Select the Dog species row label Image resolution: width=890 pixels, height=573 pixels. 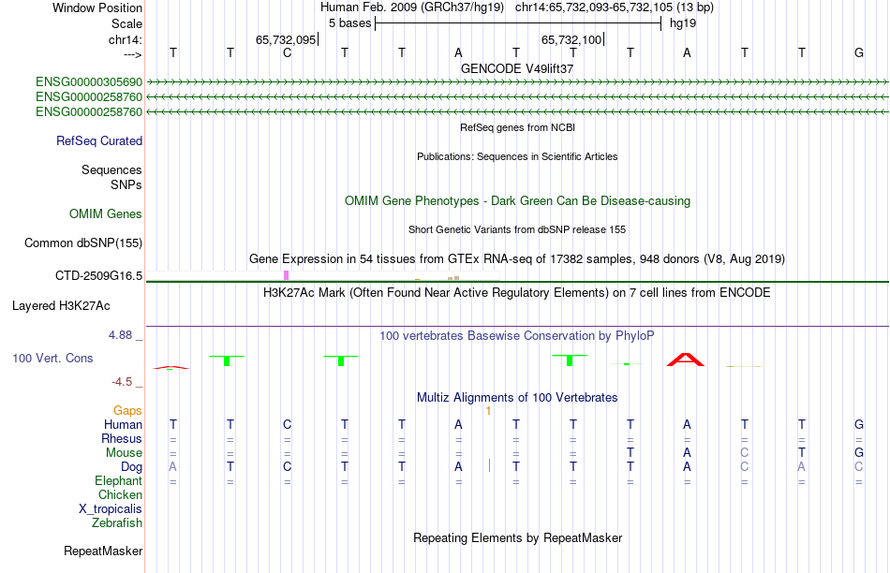(x=132, y=467)
